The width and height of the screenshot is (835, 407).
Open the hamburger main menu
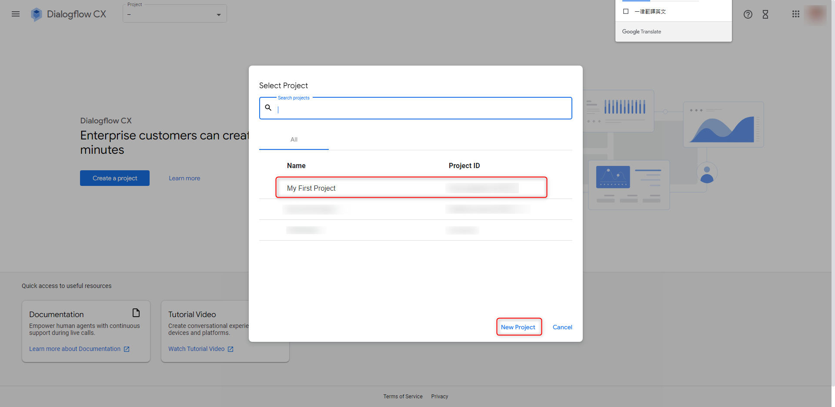16,14
